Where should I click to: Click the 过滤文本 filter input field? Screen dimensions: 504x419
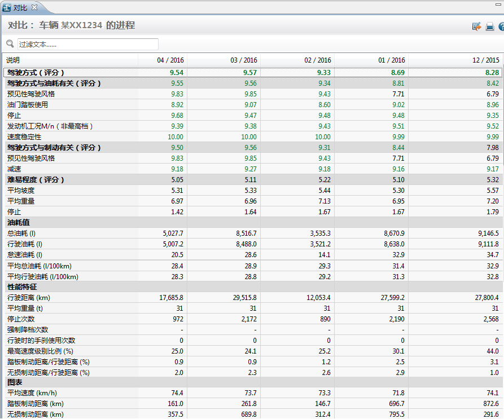tap(87, 44)
